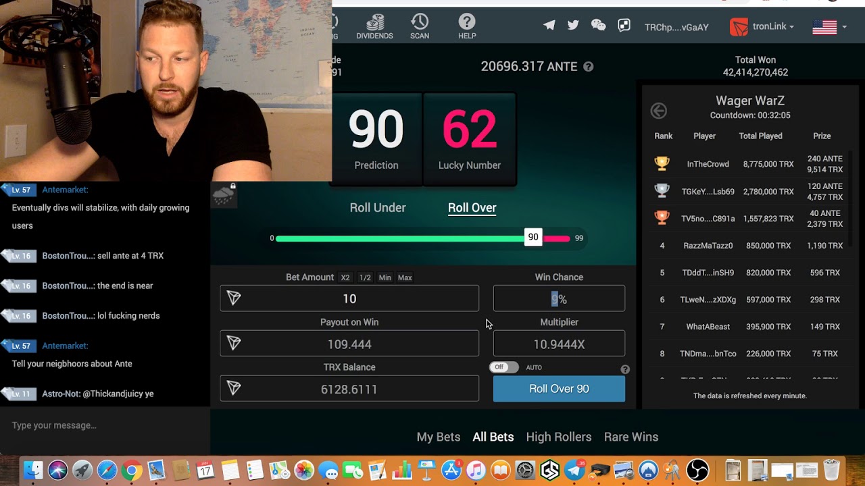865x486 pixels.
Task: Launch Siri from the dock
Action: 58,470
